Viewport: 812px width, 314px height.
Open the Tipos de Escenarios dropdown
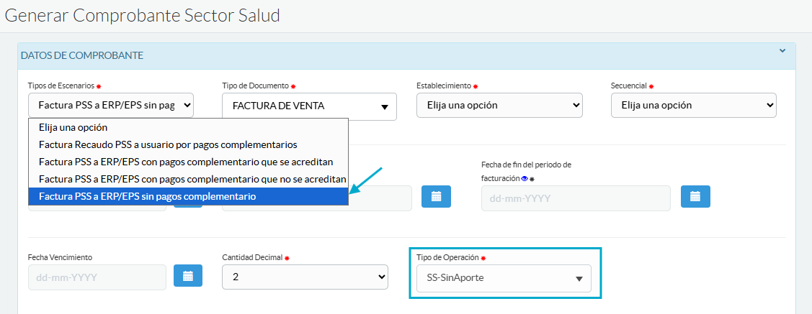pyautogui.click(x=111, y=105)
